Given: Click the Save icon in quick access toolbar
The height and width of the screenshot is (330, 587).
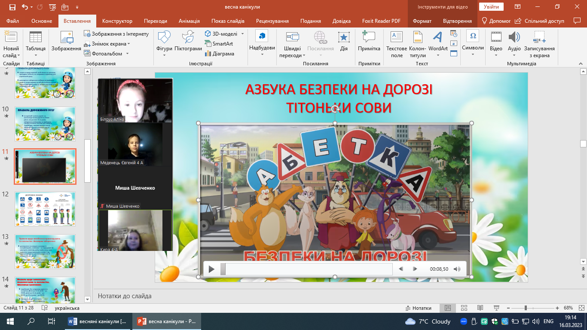Looking at the screenshot, I should tap(12, 7).
